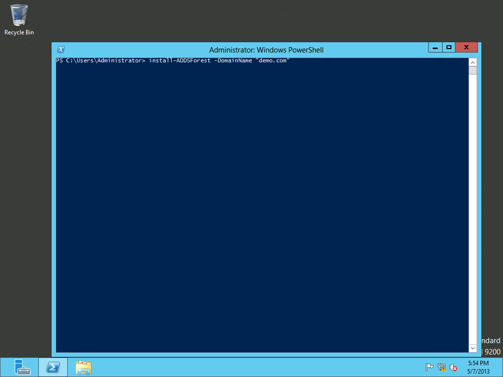Open Server Manager from the taskbar
This screenshot has height=377, width=503.
pyautogui.click(x=22, y=367)
